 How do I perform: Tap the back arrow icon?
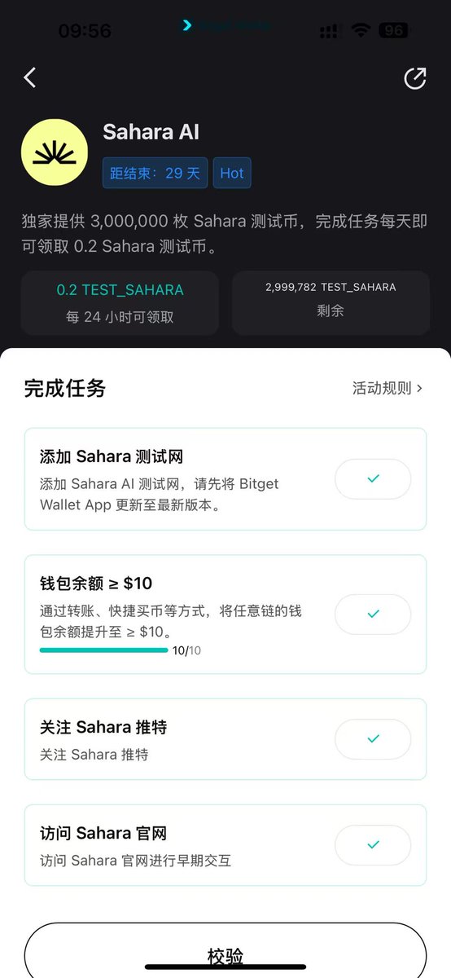(x=30, y=77)
